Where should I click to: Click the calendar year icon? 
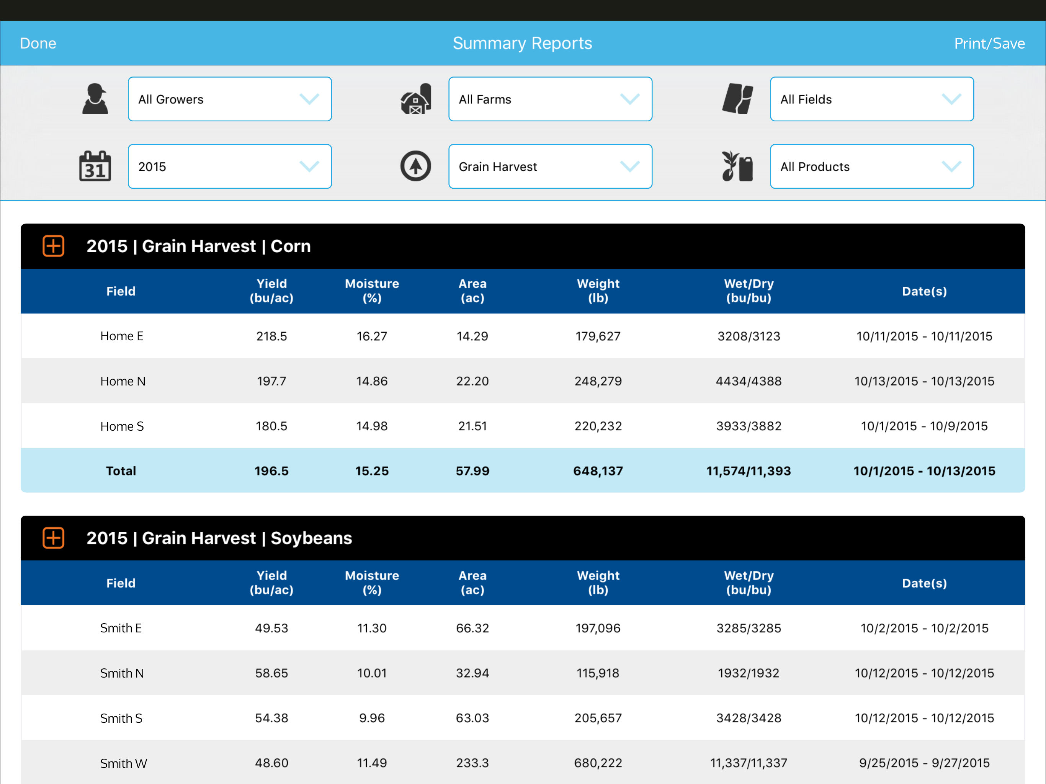[95, 166]
